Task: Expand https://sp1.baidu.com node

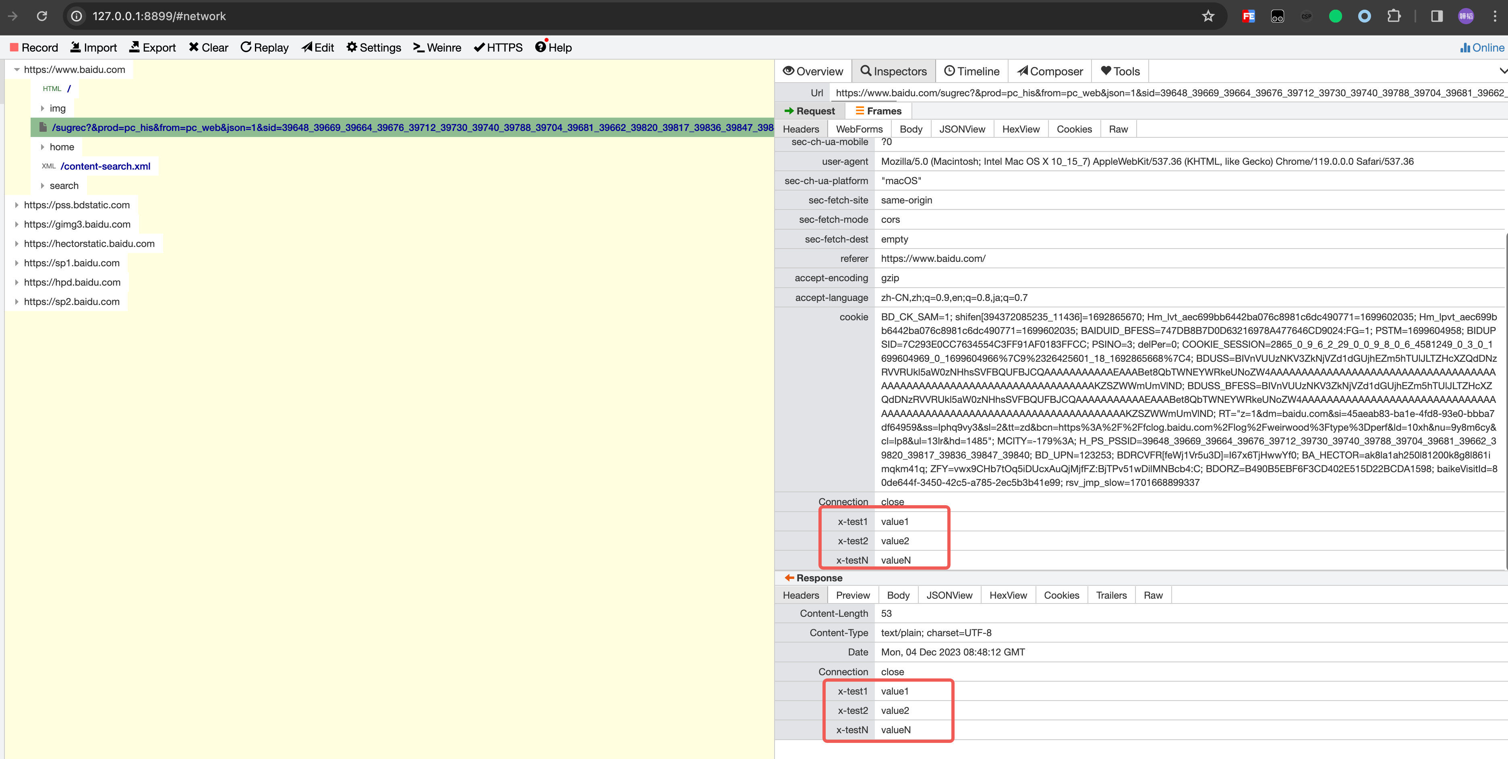Action: [x=17, y=263]
